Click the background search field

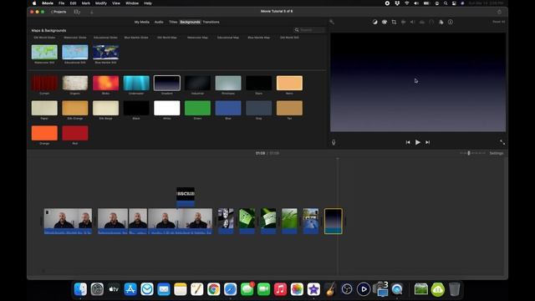coord(309,30)
